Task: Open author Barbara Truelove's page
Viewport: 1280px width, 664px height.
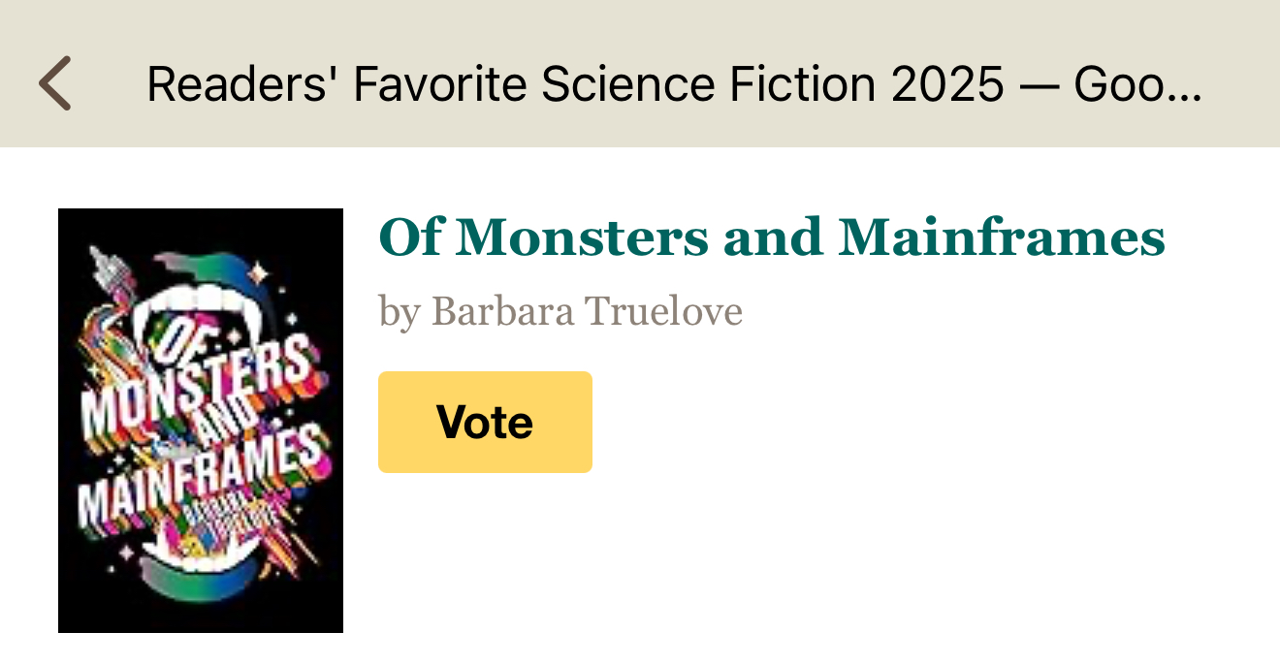Action: 587,312
